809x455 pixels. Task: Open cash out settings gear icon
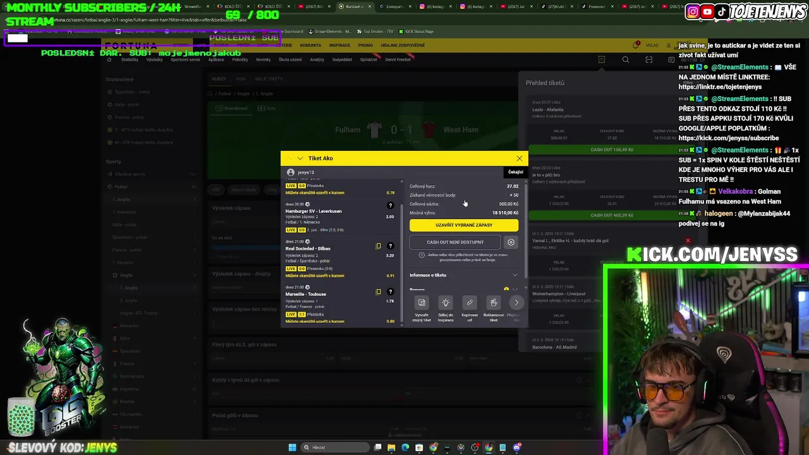pyautogui.click(x=511, y=242)
